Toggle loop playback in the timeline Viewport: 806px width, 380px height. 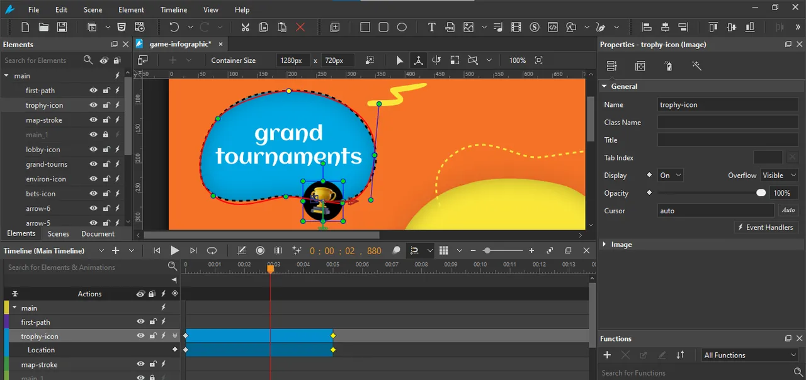point(212,250)
